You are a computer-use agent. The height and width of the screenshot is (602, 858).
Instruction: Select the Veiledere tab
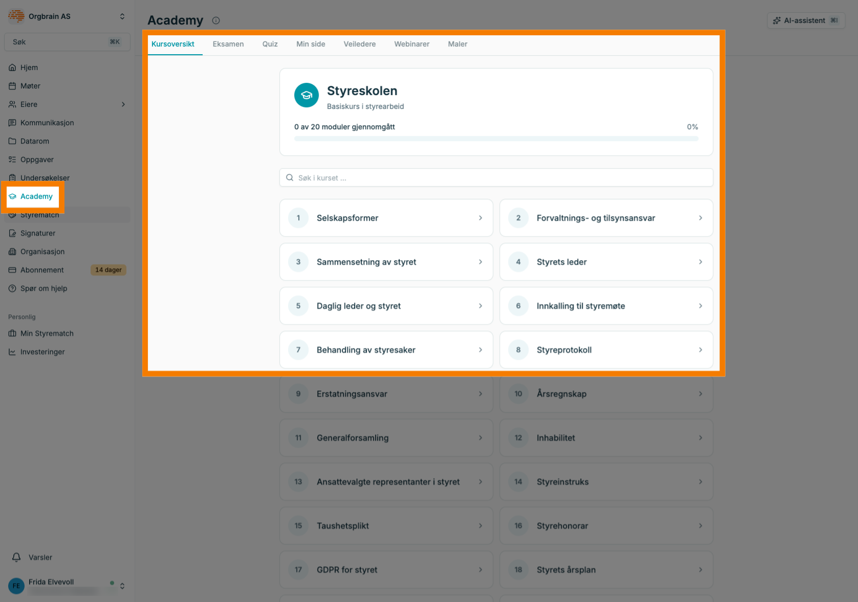point(360,44)
